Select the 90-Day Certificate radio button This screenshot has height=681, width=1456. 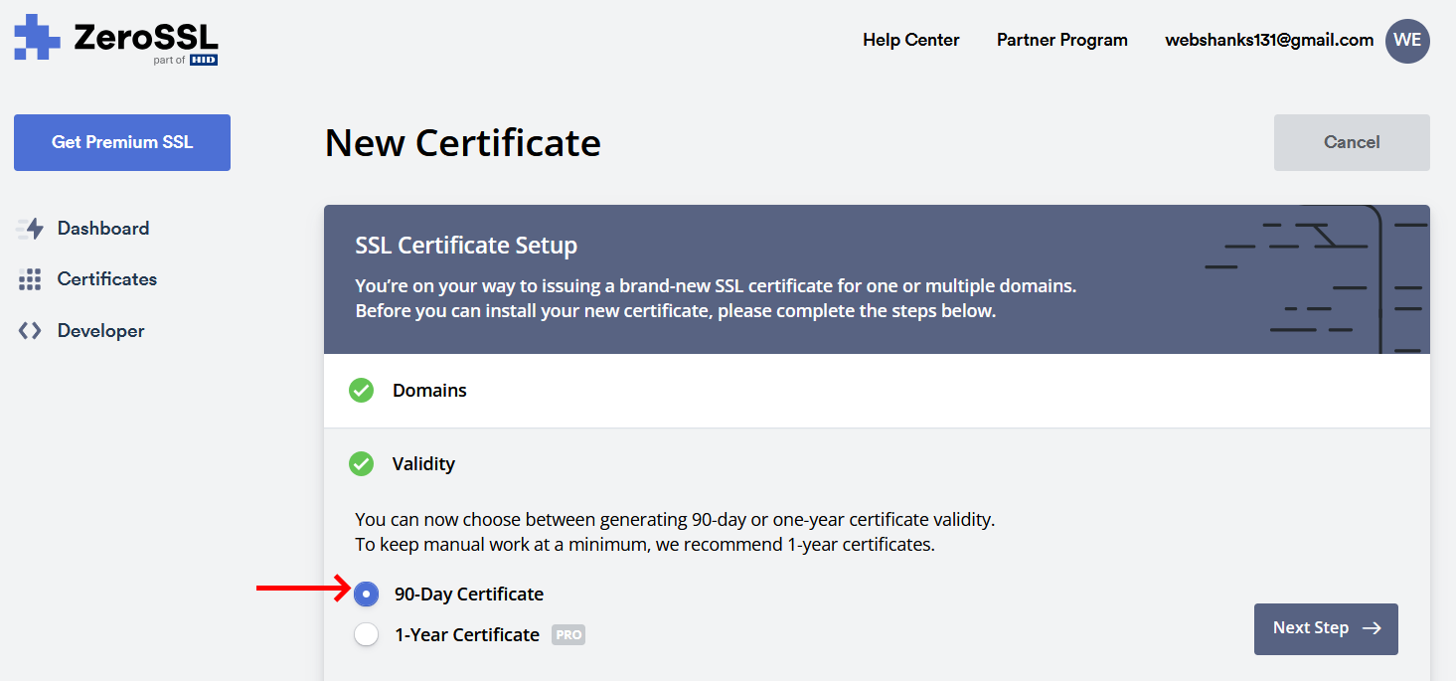click(367, 594)
